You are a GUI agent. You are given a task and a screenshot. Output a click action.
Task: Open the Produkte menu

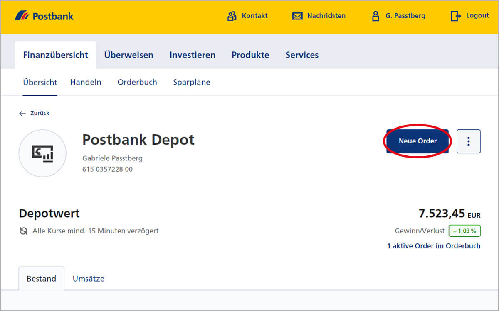click(250, 55)
